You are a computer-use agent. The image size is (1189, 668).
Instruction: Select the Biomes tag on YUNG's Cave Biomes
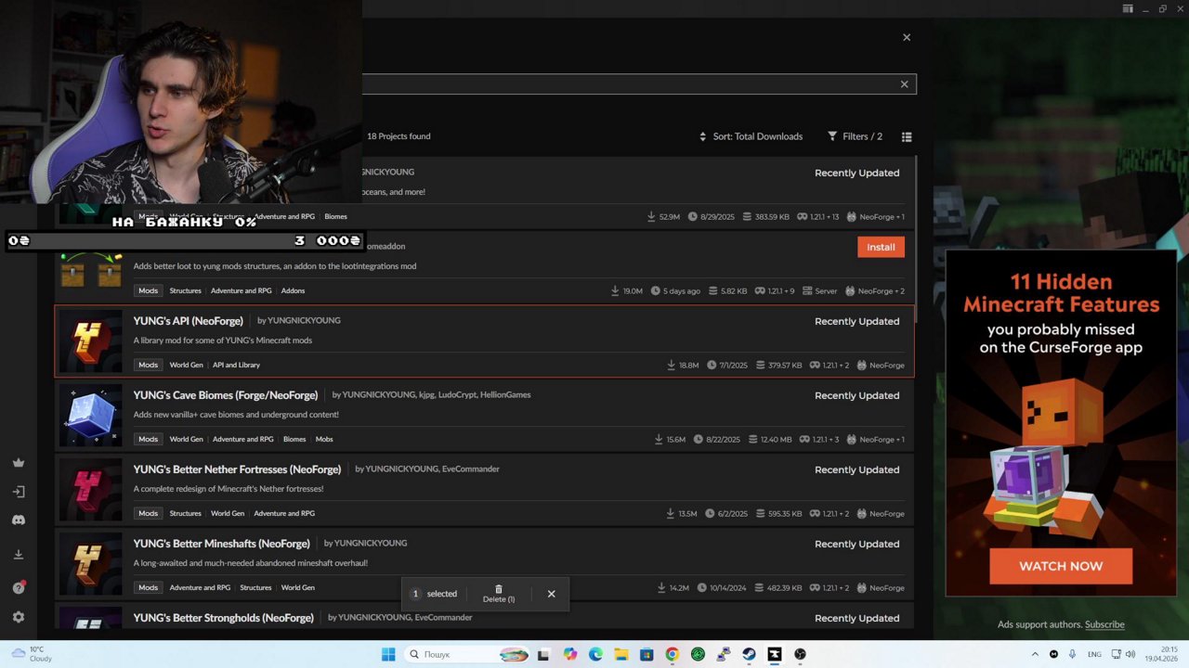(294, 439)
